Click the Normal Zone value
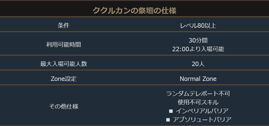The image size is (269, 126). (198, 79)
